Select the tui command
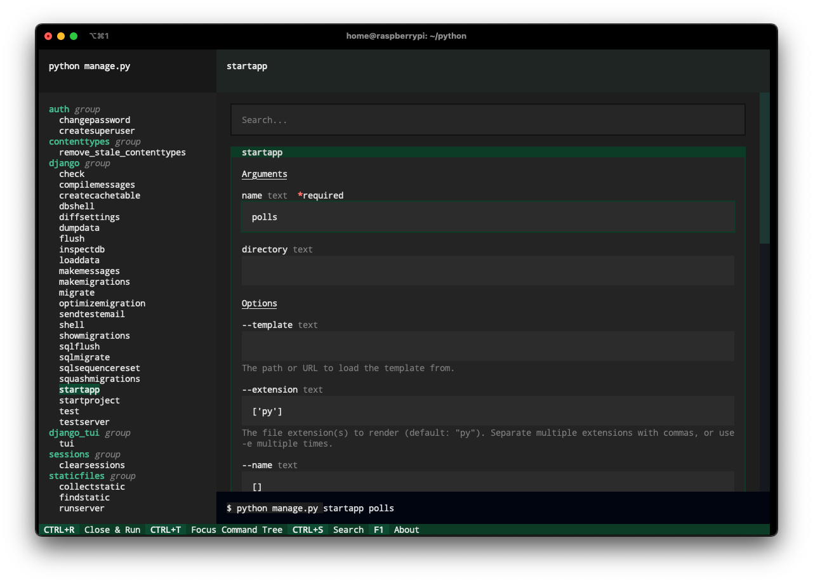 tap(67, 443)
